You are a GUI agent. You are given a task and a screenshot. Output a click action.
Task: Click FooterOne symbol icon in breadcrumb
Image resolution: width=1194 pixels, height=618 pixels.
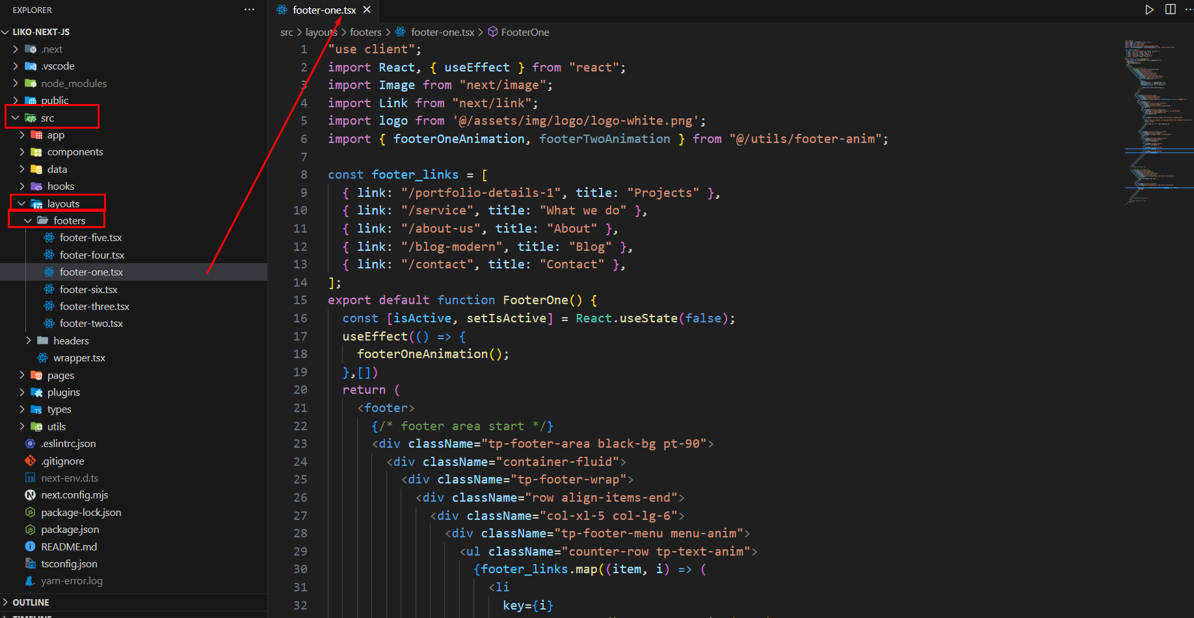pyautogui.click(x=493, y=32)
